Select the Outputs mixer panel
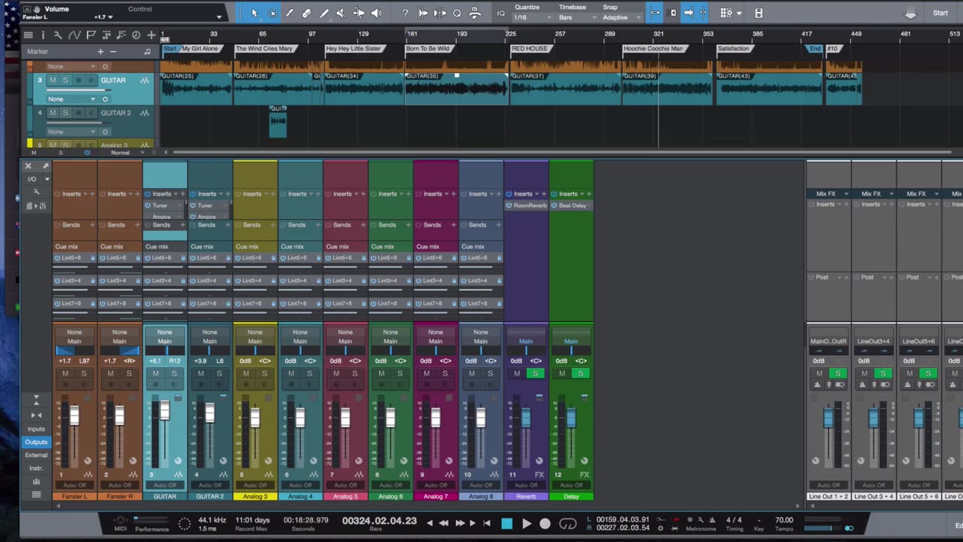The image size is (963, 542). pyautogui.click(x=36, y=443)
